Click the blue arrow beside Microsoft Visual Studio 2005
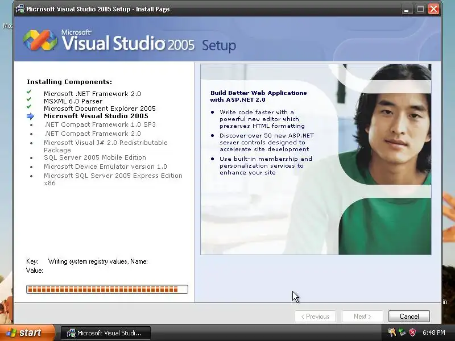The width and height of the screenshot is (455, 341). [30, 117]
